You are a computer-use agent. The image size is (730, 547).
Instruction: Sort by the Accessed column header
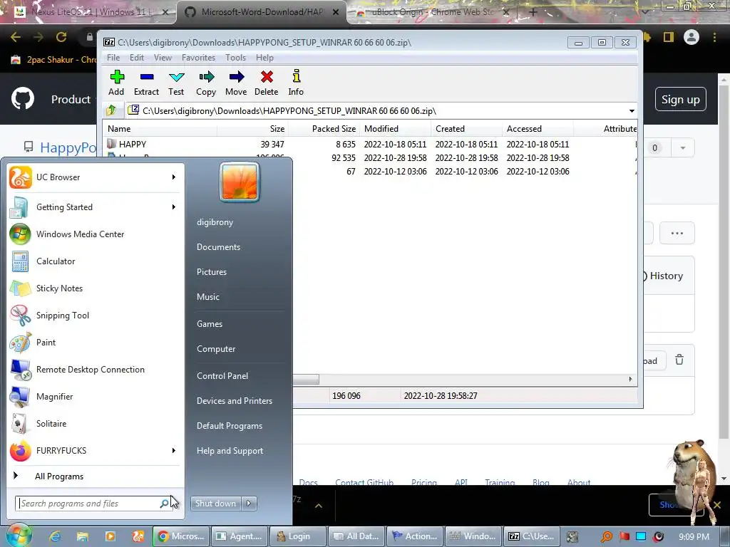click(x=538, y=129)
